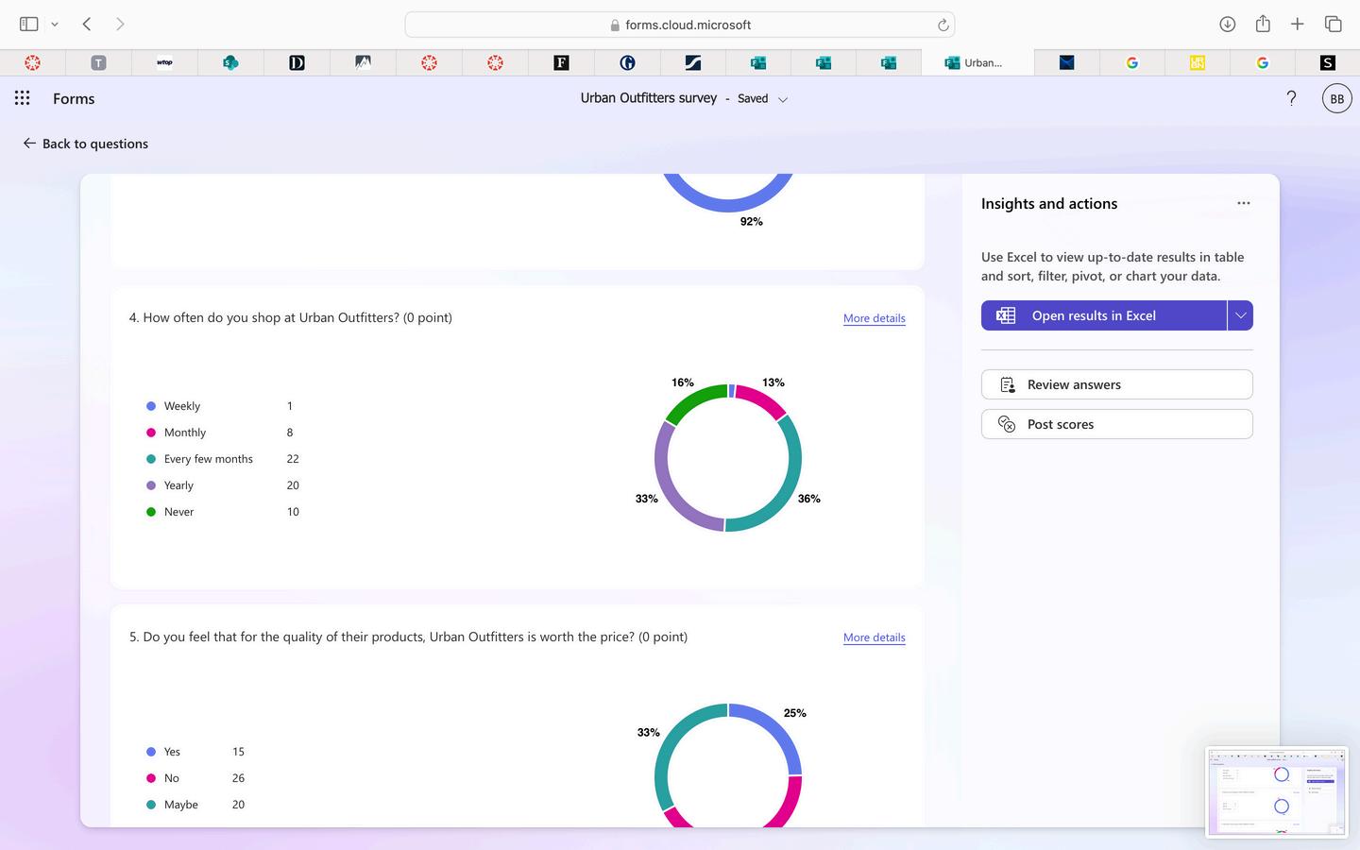Switch to the yellow icon tab

click(x=1198, y=62)
